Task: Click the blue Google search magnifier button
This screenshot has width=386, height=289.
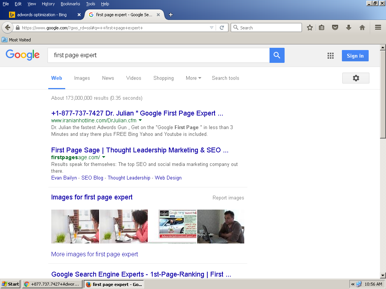Action: [277, 55]
